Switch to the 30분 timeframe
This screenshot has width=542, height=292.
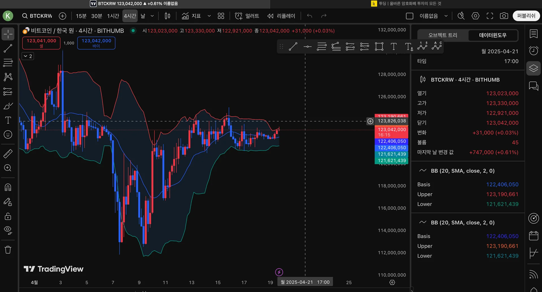point(97,16)
